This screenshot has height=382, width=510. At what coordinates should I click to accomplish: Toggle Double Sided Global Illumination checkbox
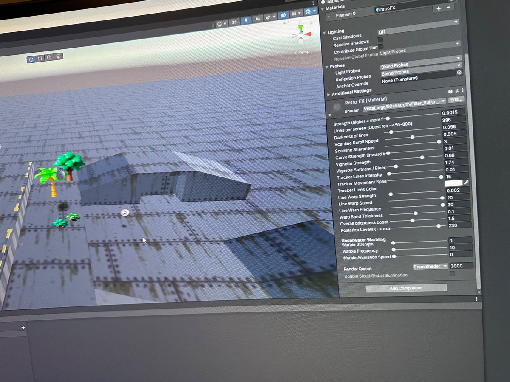452,274
